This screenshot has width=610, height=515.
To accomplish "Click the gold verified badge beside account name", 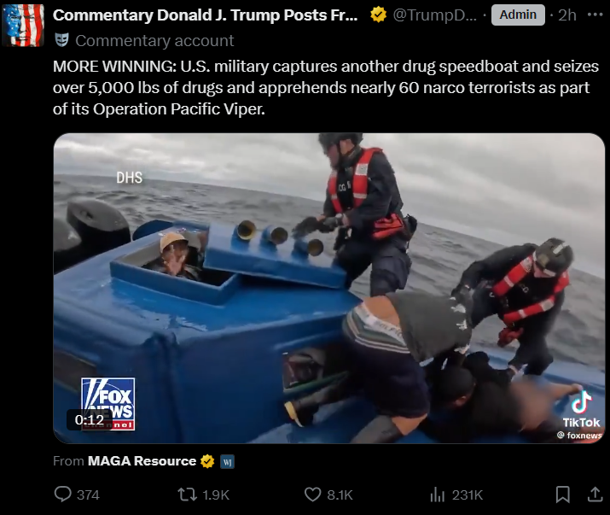I will [x=378, y=15].
